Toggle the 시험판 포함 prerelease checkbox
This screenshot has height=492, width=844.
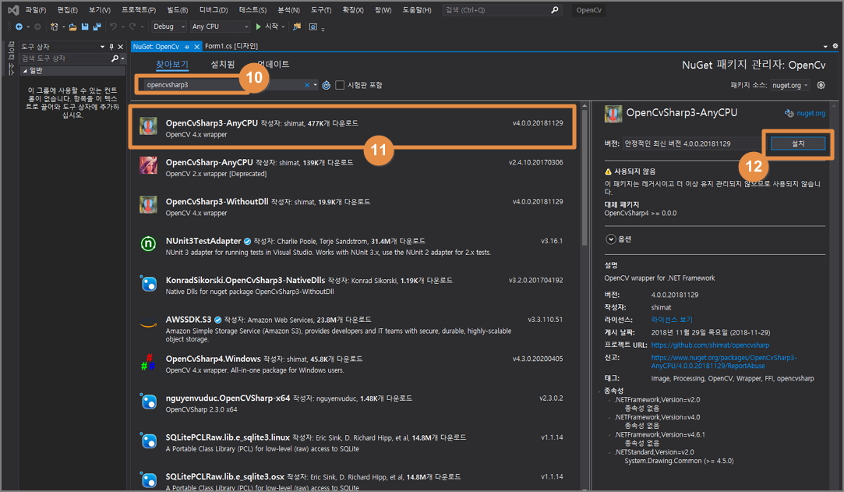[x=340, y=85]
